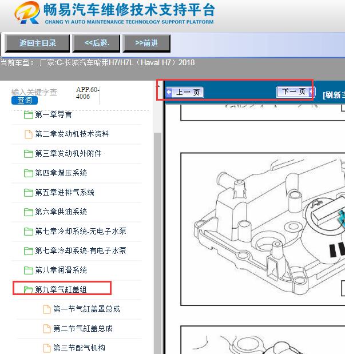Click the 刷新 refresh link
This screenshot has width=345, height=354.
tap(334, 95)
